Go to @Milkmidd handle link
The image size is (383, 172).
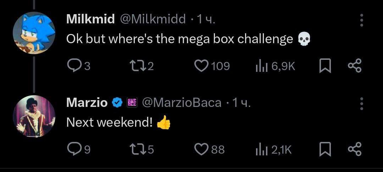coord(153,19)
